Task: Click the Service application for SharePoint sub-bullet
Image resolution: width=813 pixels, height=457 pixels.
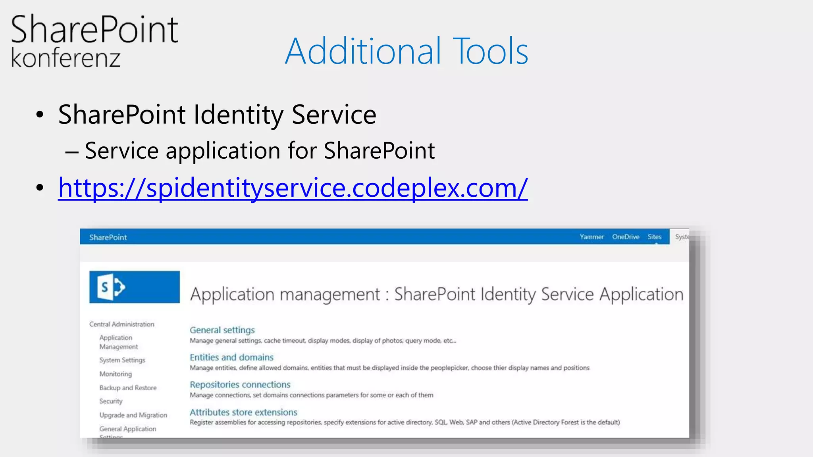Action: coord(260,151)
